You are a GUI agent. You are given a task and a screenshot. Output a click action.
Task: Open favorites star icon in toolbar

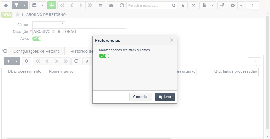183,5
